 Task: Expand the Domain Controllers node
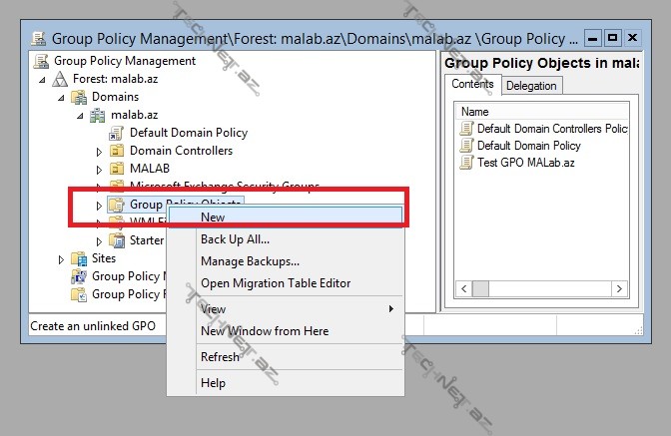pos(99,152)
